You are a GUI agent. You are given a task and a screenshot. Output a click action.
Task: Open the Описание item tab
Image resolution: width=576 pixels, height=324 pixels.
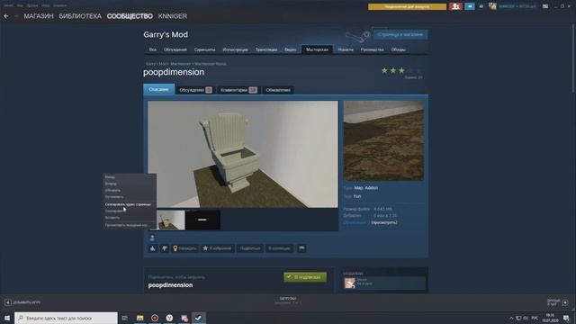pos(158,89)
